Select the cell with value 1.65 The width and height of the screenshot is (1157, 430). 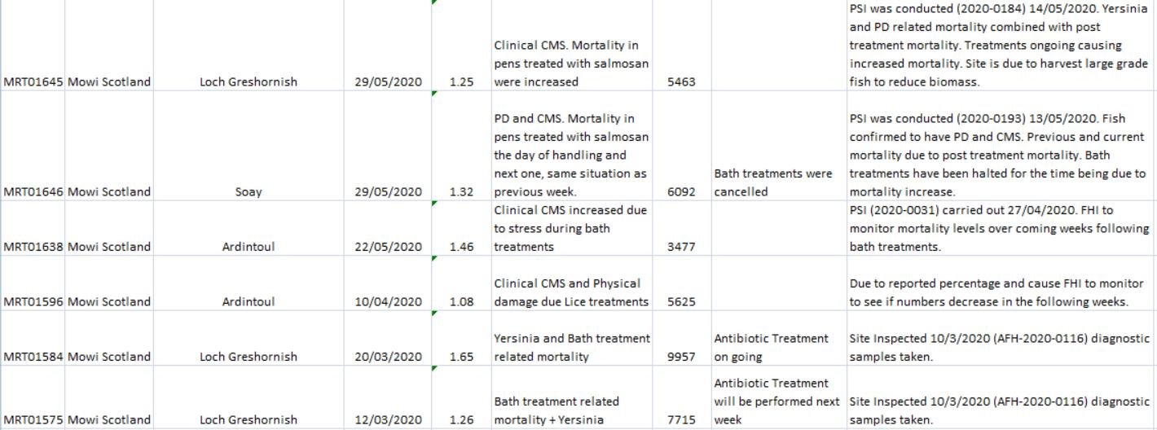tap(461, 356)
